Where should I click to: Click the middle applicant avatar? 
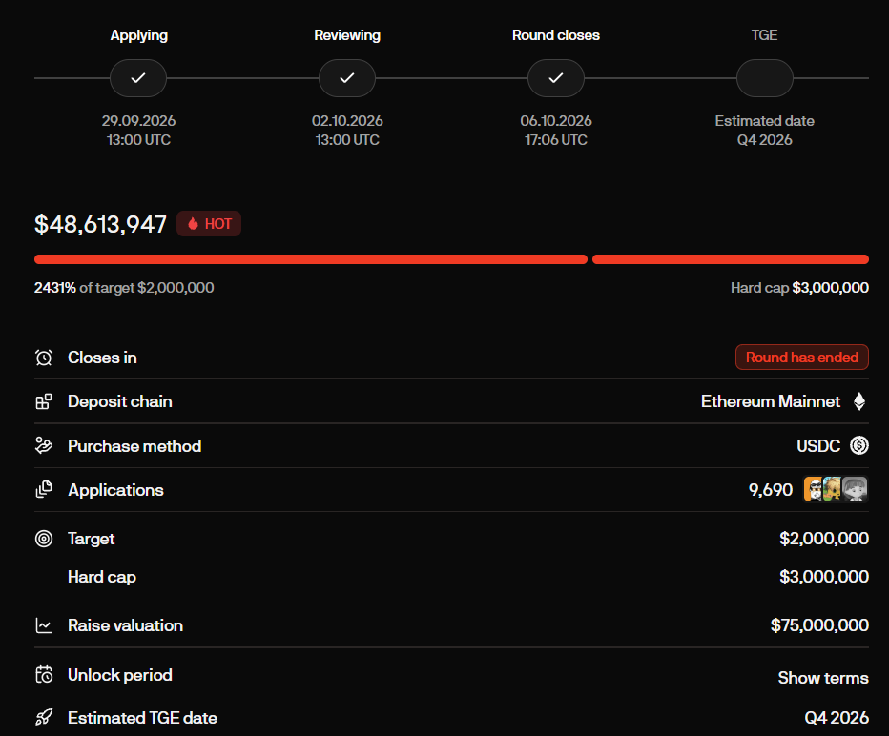(x=832, y=489)
